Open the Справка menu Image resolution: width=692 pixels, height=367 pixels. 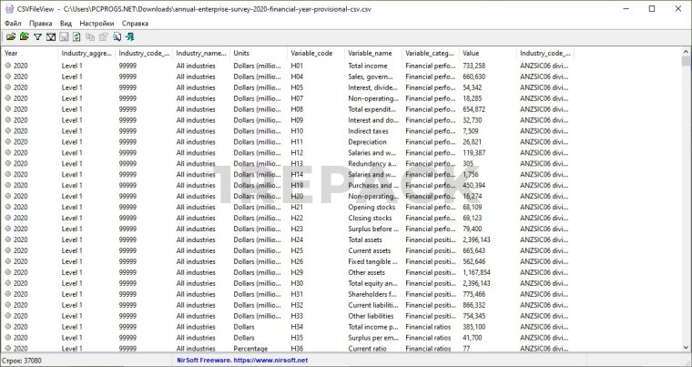[136, 23]
